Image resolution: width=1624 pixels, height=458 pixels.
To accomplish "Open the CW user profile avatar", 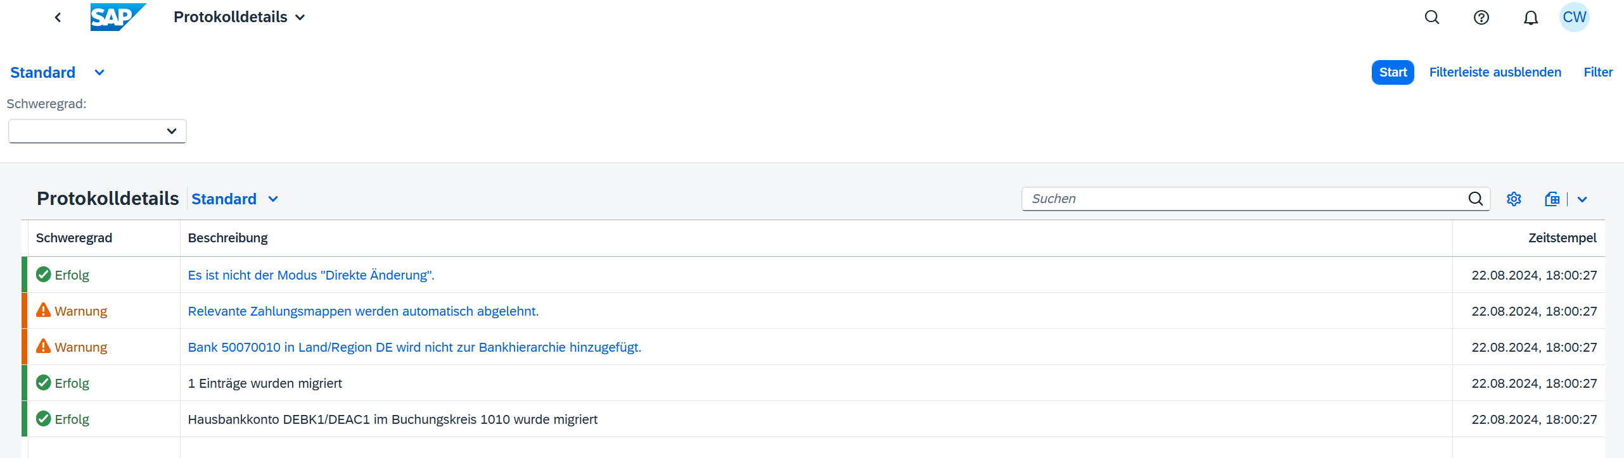I will click(1575, 18).
